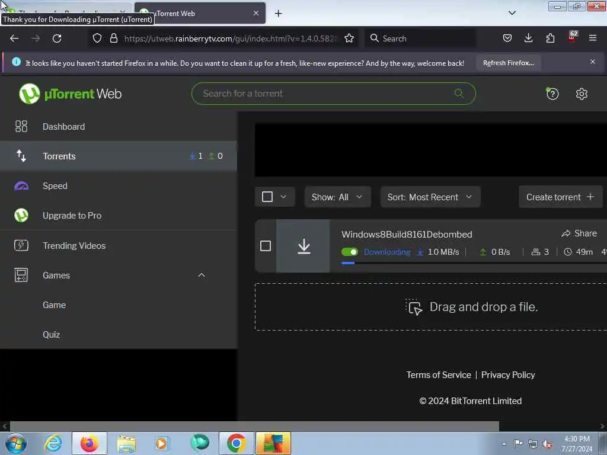Open Internet Explorer from the taskbar

53,443
